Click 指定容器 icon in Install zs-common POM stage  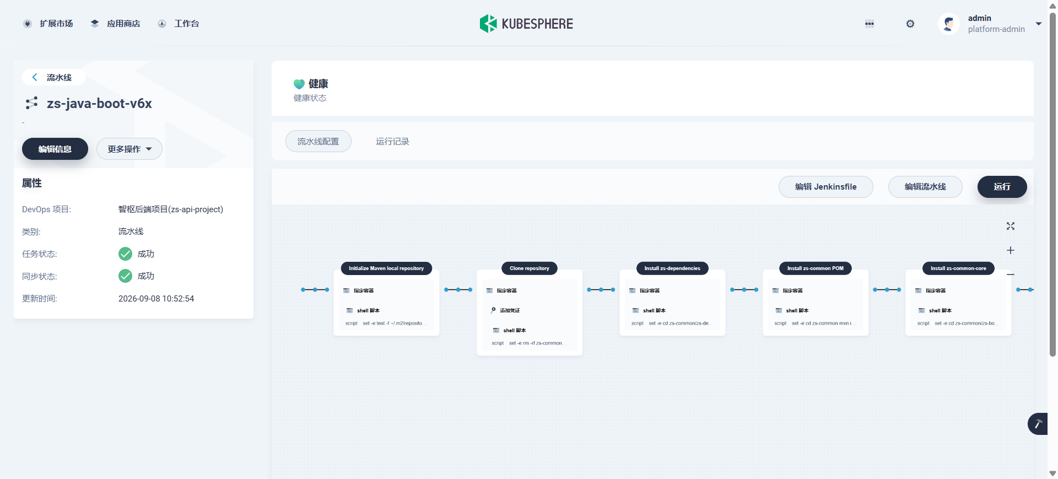[775, 290]
